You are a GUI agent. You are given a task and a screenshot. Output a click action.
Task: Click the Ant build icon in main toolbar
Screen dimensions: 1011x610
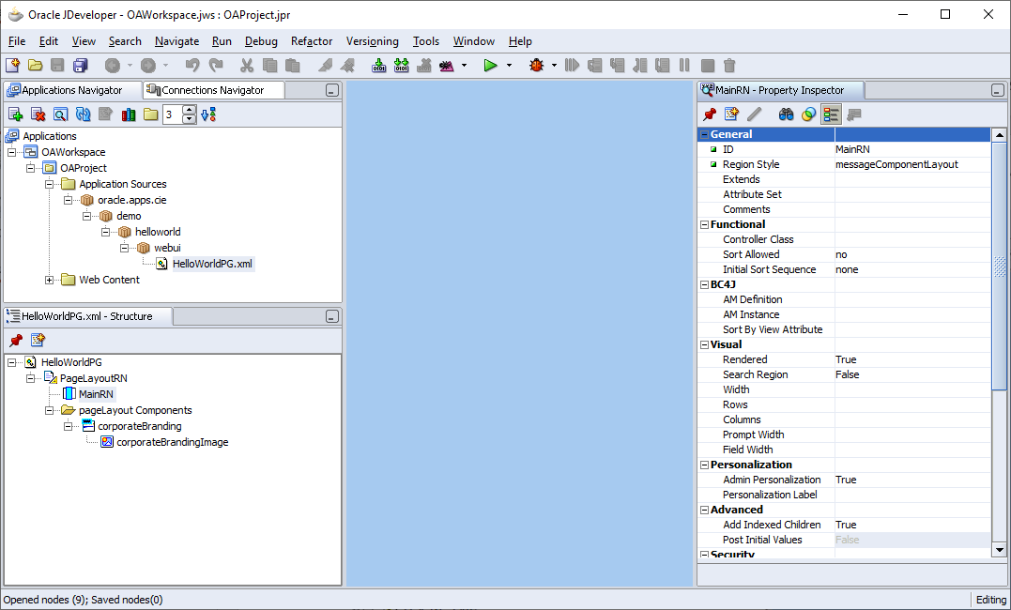point(447,65)
